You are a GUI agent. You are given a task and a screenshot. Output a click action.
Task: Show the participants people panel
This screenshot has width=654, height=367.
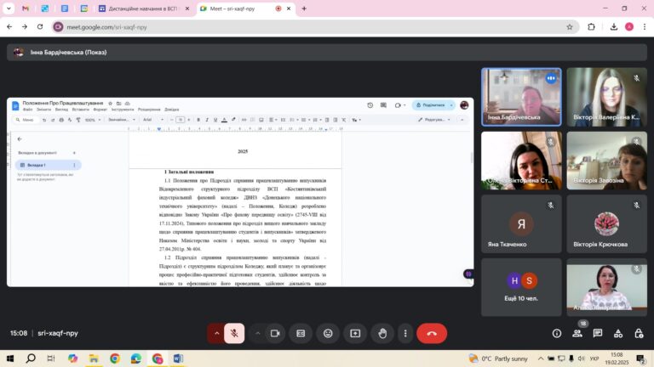click(x=577, y=333)
